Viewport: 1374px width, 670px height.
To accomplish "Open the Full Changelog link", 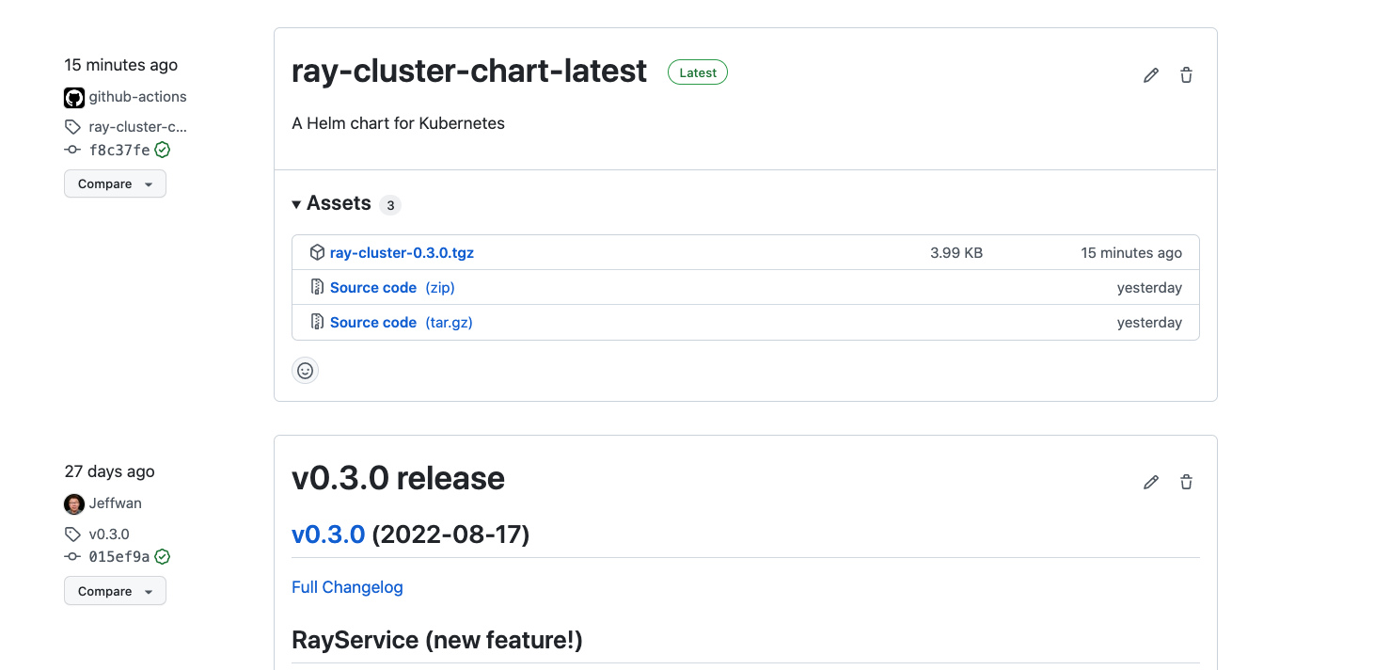I will coord(347,586).
